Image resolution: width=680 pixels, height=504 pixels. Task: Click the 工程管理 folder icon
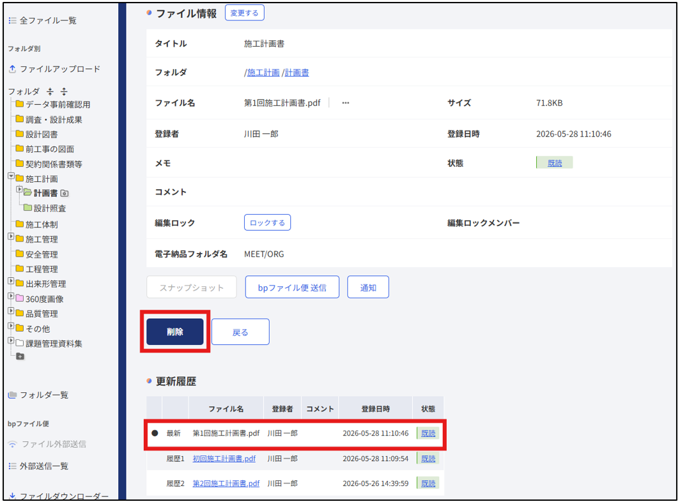point(20,269)
